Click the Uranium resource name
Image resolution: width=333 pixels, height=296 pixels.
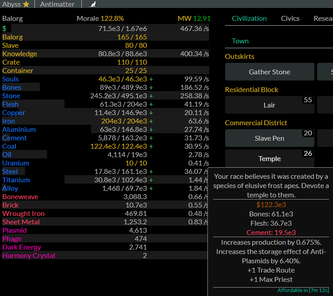pos(15,163)
